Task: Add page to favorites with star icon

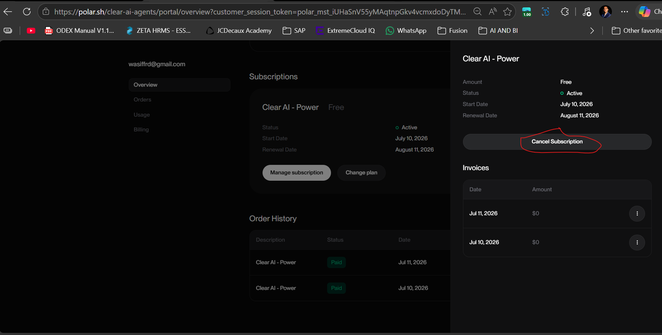Action: pyautogui.click(x=507, y=12)
